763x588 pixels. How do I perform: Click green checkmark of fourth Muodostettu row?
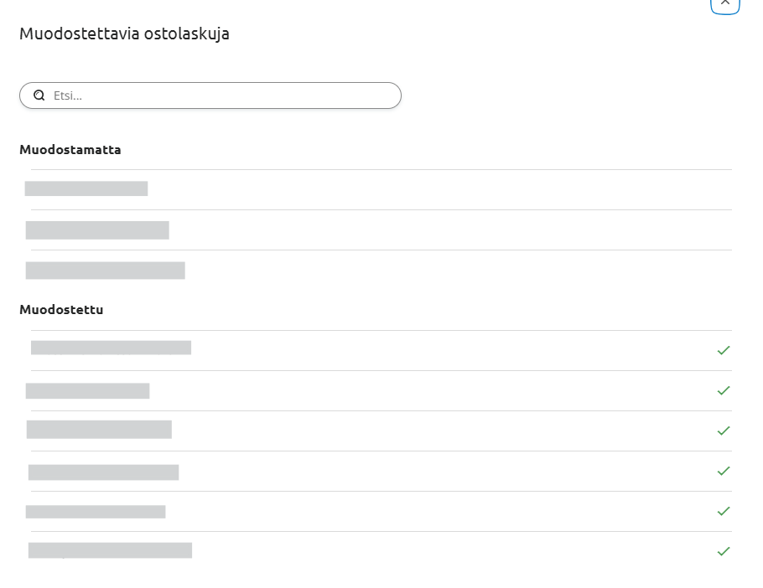coord(724,471)
